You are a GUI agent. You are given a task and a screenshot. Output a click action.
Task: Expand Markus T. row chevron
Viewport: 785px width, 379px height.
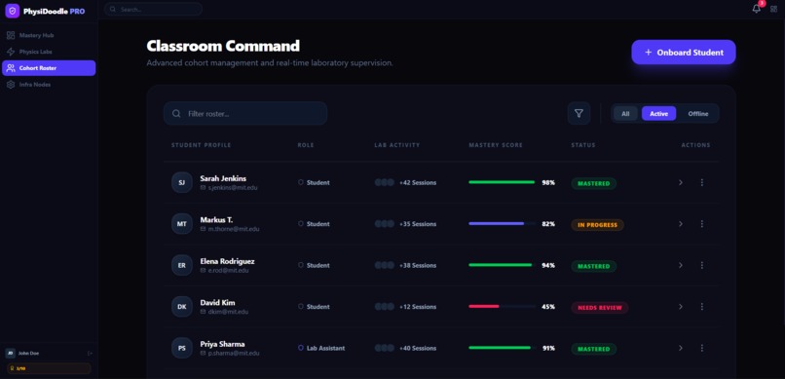tap(681, 224)
